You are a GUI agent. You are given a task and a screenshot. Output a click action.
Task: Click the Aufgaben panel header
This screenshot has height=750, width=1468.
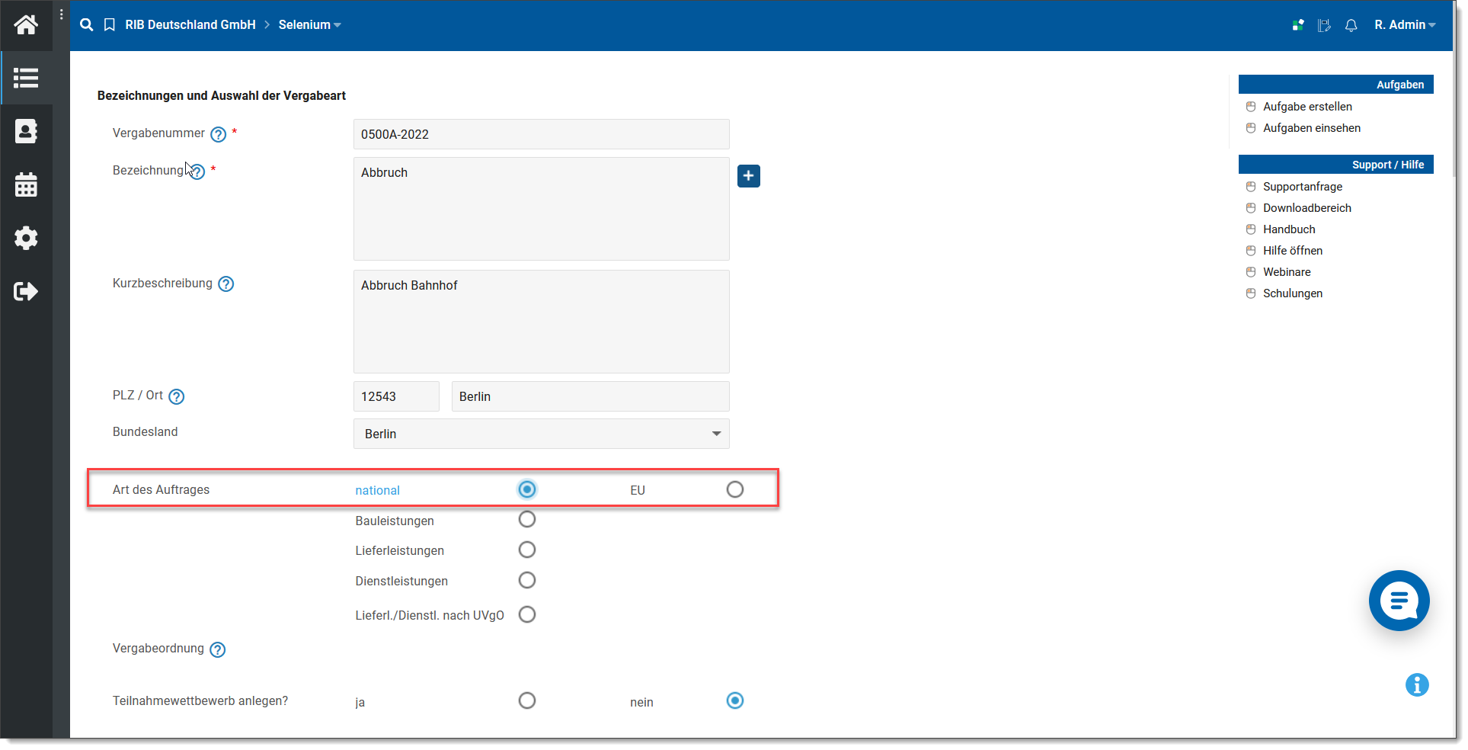click(1335, 85)
